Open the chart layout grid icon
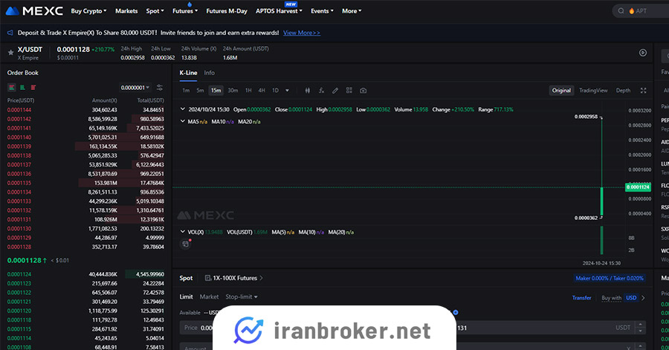 (x=349, y=91)
